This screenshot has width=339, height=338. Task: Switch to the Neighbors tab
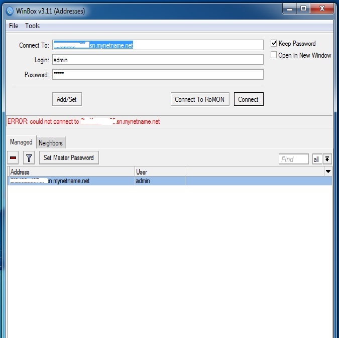[x=51, y=143]
